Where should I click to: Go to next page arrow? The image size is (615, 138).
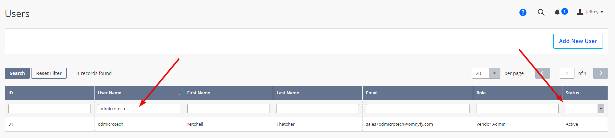pyautogui.click(x=601, y=73)
